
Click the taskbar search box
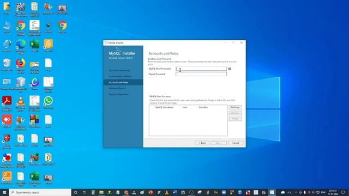[40, 192]
